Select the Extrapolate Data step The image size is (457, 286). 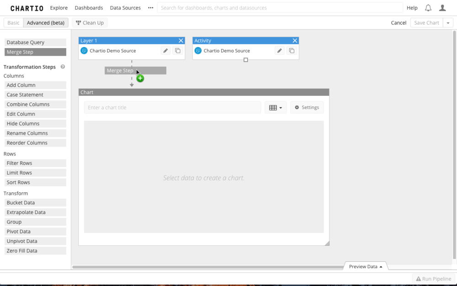pos(35,212)
